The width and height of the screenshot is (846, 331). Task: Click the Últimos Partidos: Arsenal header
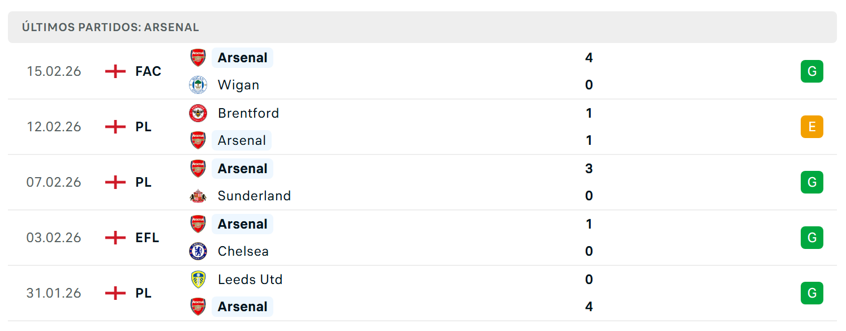(x=110, y=27)
